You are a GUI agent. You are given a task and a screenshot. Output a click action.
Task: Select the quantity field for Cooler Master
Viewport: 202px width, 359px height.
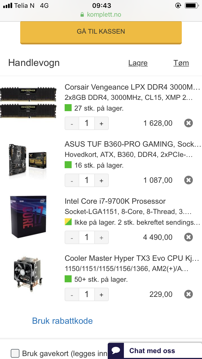pos(87,294)
